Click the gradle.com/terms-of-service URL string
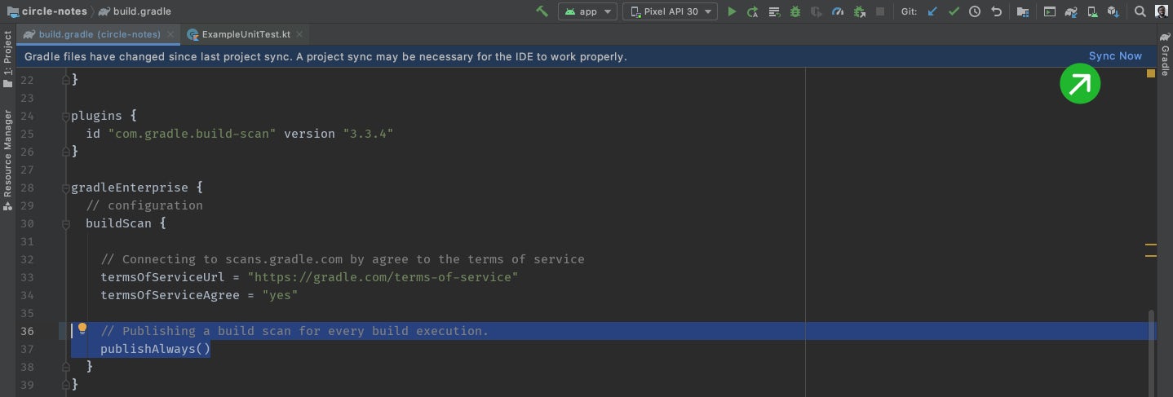The image size is (1173, 397). coord(383,277)
